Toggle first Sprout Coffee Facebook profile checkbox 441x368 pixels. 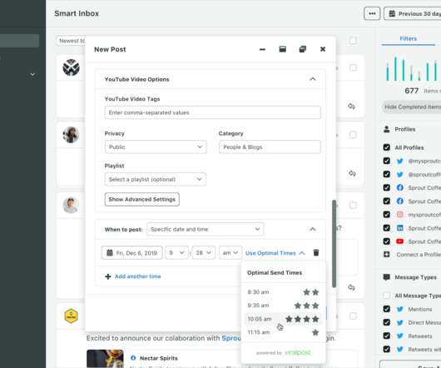387,187
